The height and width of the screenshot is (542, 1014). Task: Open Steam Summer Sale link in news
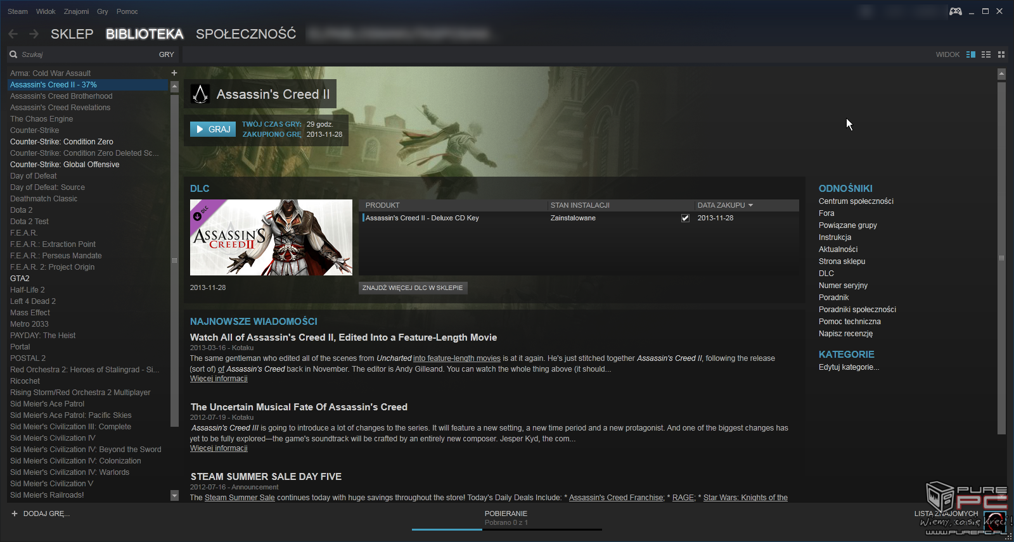tap(240, 498)
